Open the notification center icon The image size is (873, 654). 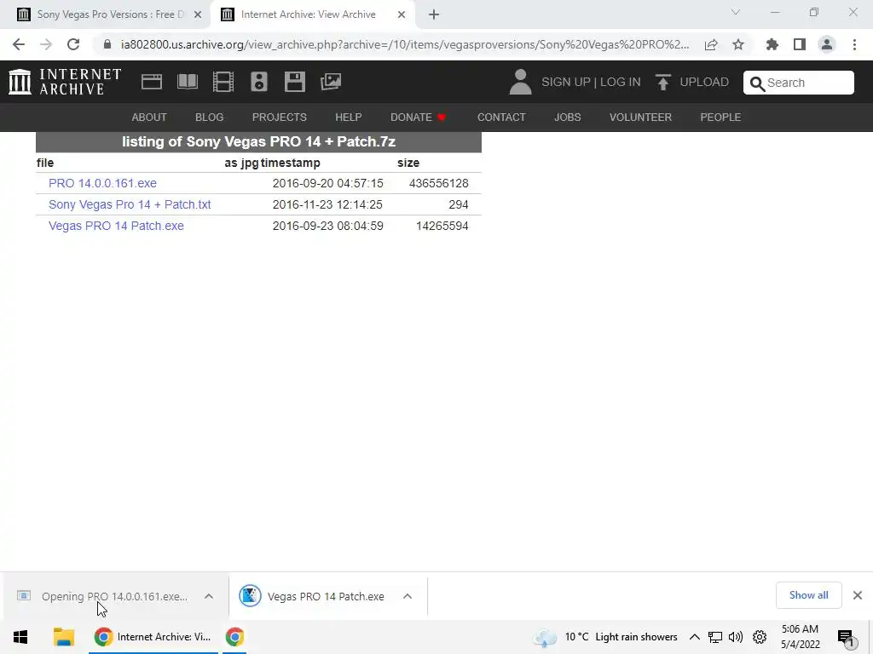pos(846,637)
